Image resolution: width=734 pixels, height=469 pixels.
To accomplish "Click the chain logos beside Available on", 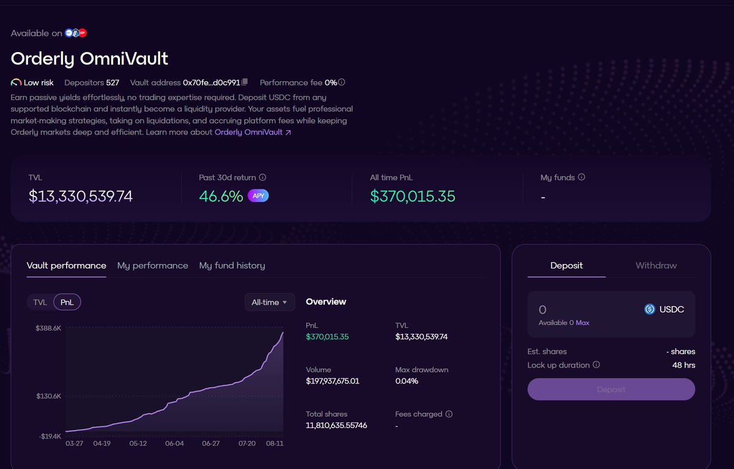I will click(76, 33).
